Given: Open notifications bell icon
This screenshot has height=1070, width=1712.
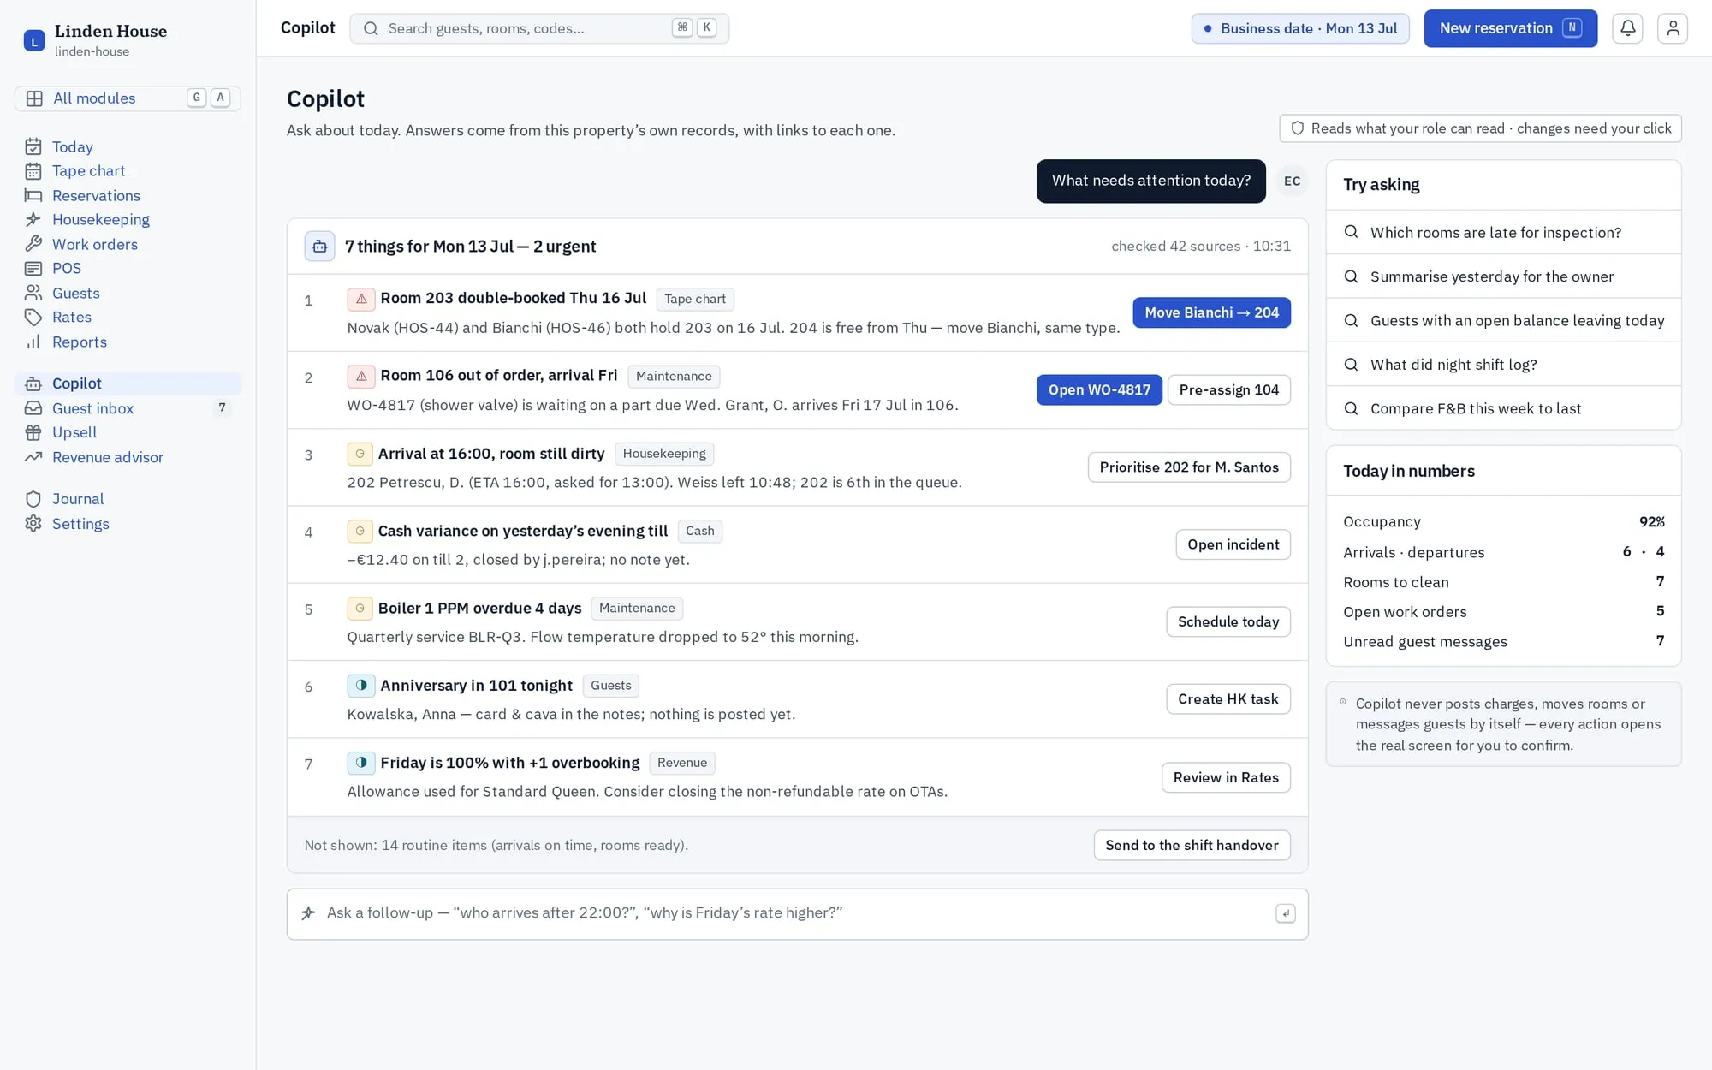Looking at the screenshot, I should click(1627, 28).
